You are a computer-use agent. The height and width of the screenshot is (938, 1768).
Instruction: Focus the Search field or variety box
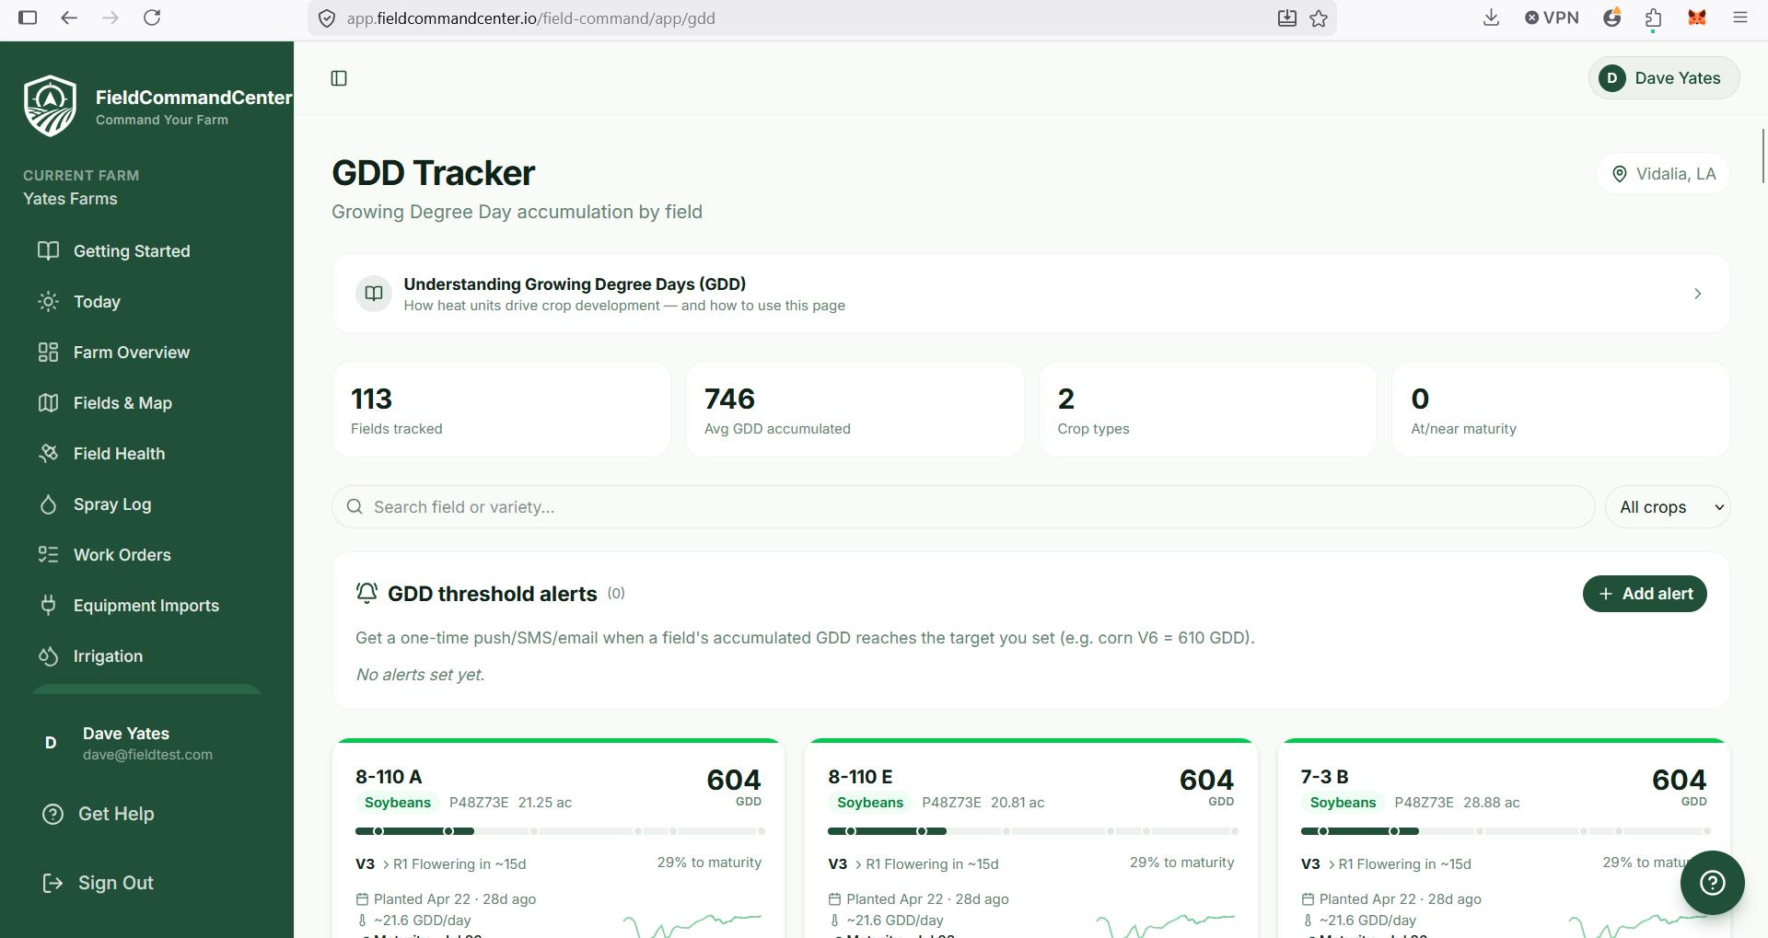963,506
